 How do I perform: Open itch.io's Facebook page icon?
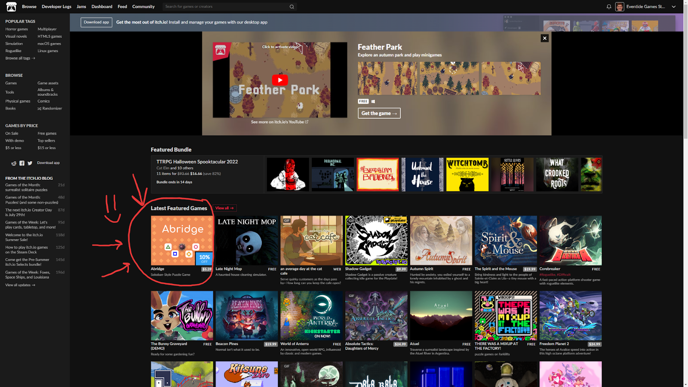click(x=22, y=163)
